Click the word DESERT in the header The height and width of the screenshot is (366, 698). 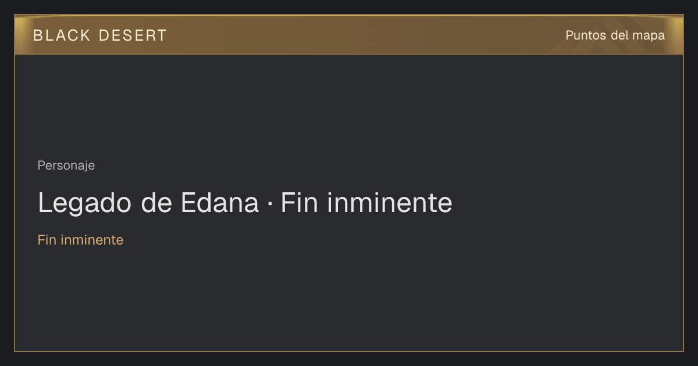click(x=133, y=35)
